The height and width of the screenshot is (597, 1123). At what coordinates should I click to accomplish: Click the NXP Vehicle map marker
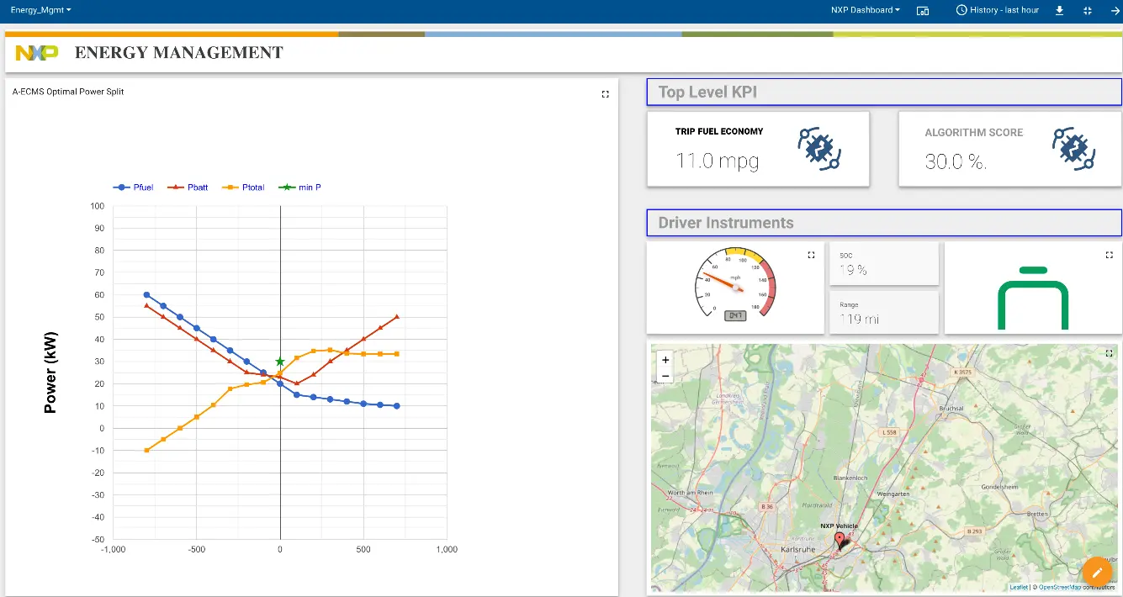839,541
